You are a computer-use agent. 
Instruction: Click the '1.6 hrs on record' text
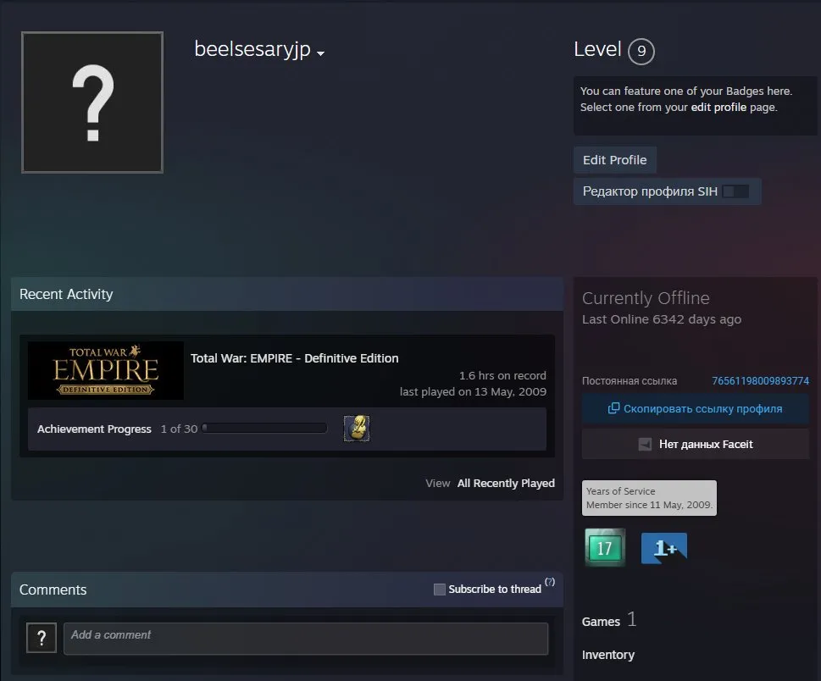point(502,375)
